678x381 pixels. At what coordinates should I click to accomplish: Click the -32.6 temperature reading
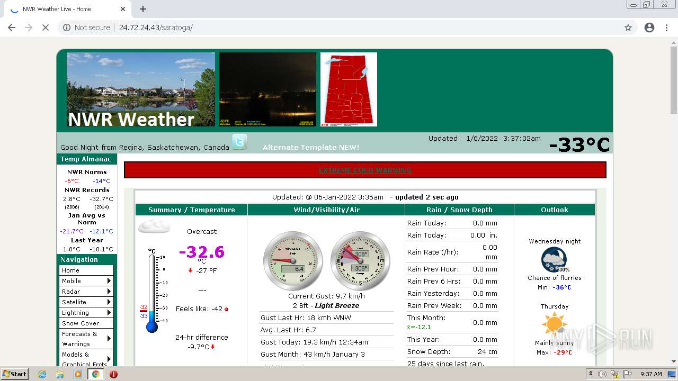coord(202,251)
